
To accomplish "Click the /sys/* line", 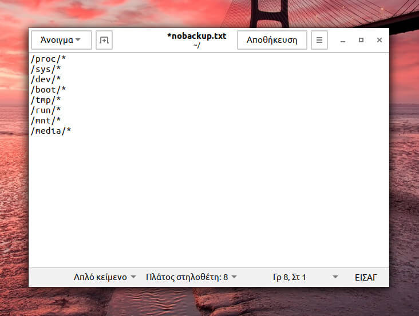I will 46,69.
